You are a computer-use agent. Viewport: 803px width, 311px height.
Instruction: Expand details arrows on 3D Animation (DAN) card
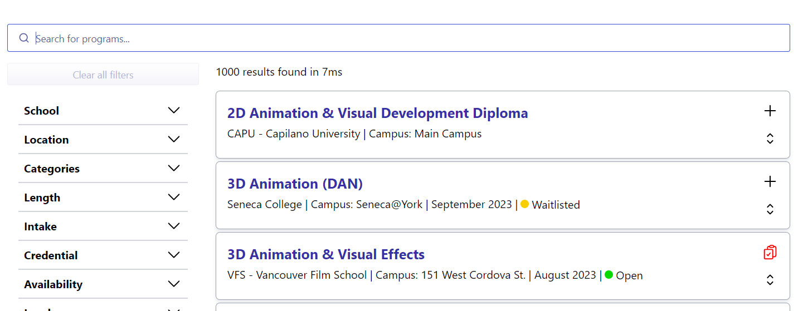(770, 209)
